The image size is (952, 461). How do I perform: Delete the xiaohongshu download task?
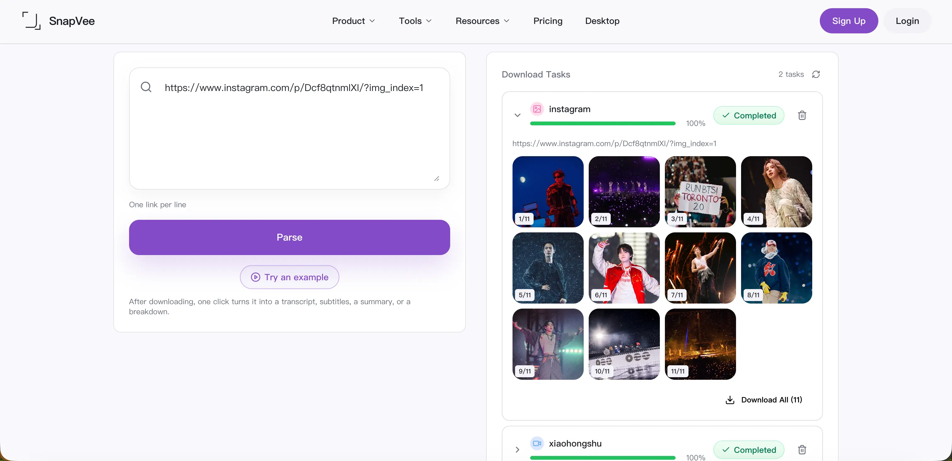(802, 450)
